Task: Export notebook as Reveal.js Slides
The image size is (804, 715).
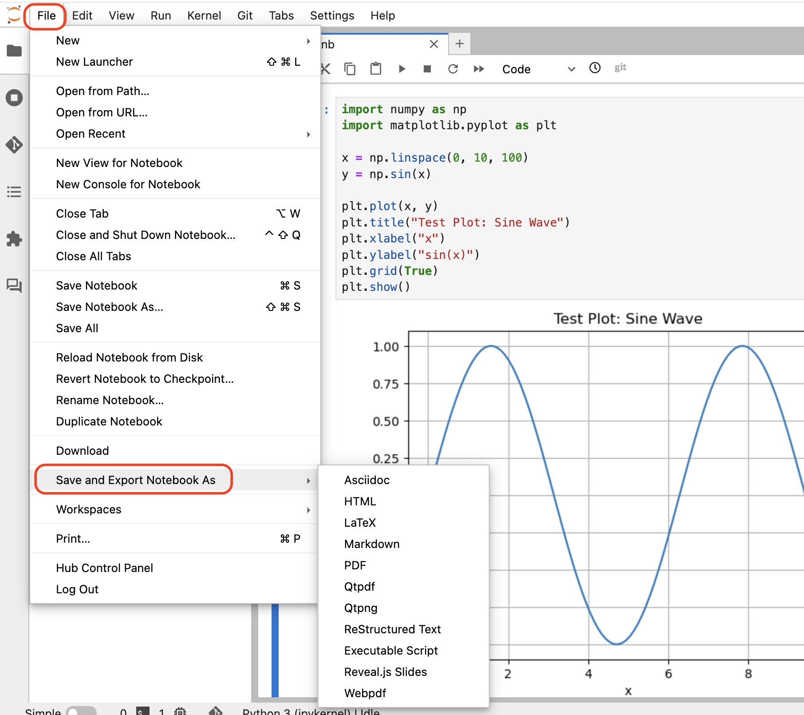Action: [403, 672]
